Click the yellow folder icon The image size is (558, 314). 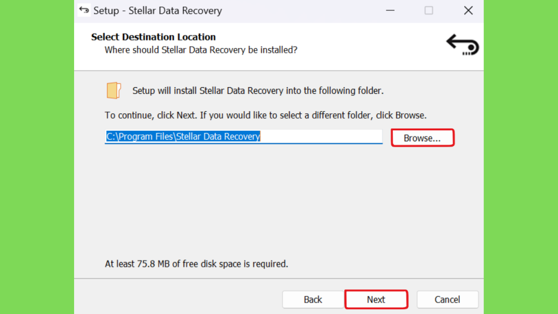(x=113, y=90)
